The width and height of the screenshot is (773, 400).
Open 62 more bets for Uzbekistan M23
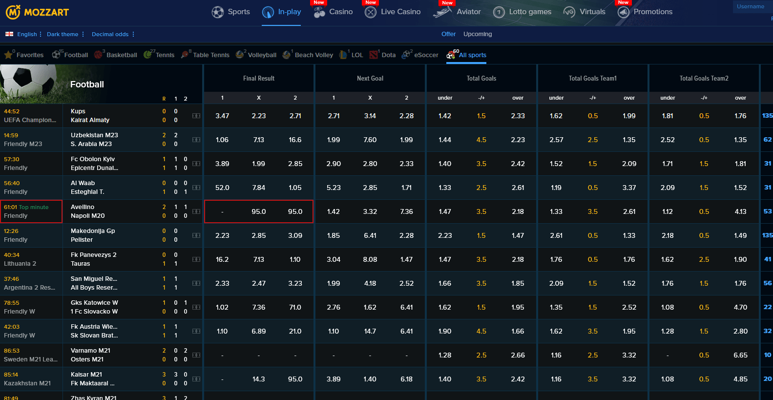[767, 140]
